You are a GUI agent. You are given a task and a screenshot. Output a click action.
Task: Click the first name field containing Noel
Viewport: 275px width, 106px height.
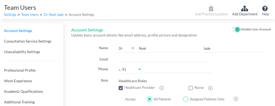coord(169,49)
